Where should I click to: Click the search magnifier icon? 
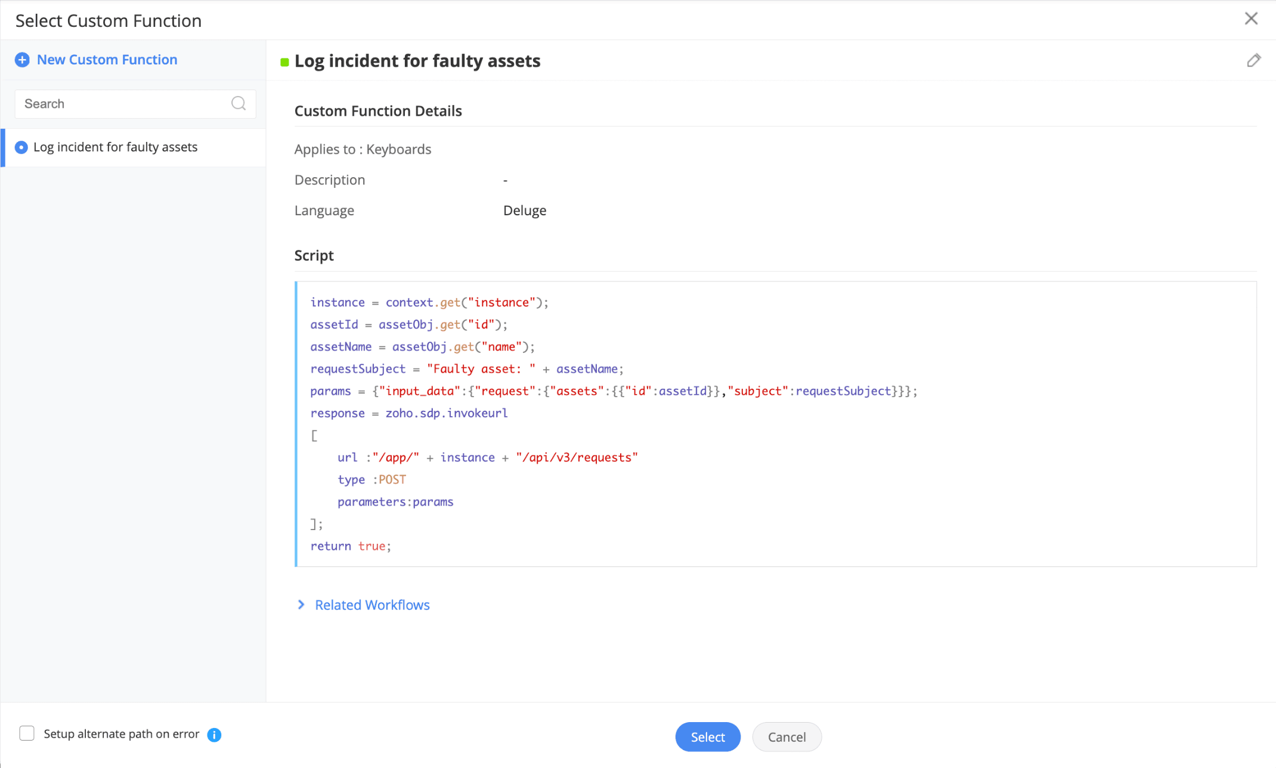[239, 104]
